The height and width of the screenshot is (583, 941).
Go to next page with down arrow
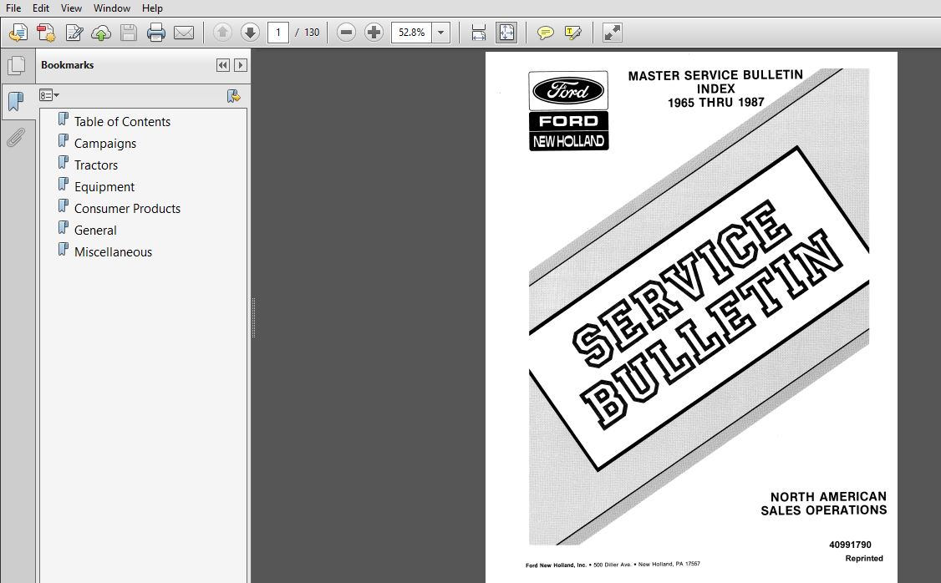click(250, 33)
